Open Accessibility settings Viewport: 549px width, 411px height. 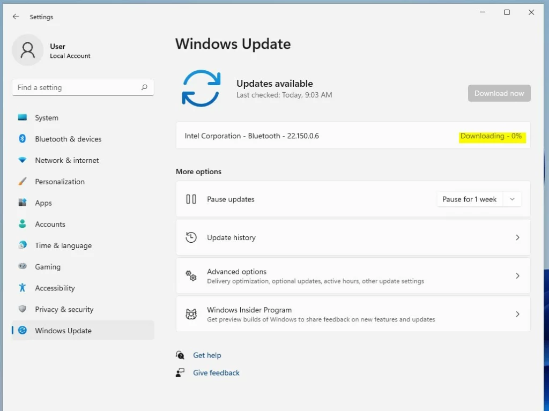(83, 288)
